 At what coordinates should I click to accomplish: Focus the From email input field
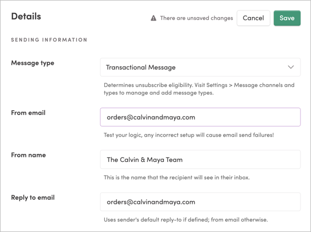(200, 117)
